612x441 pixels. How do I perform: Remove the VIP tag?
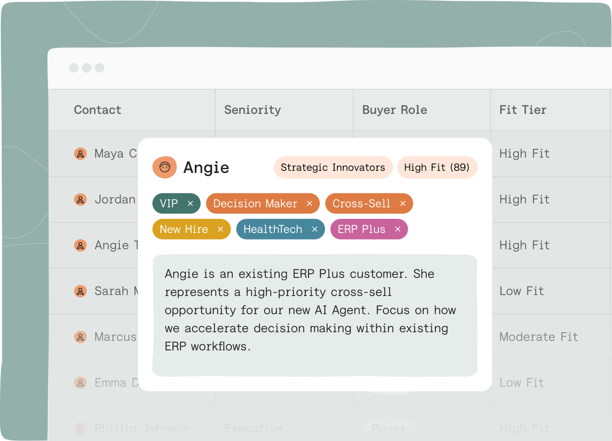[190, 204]
